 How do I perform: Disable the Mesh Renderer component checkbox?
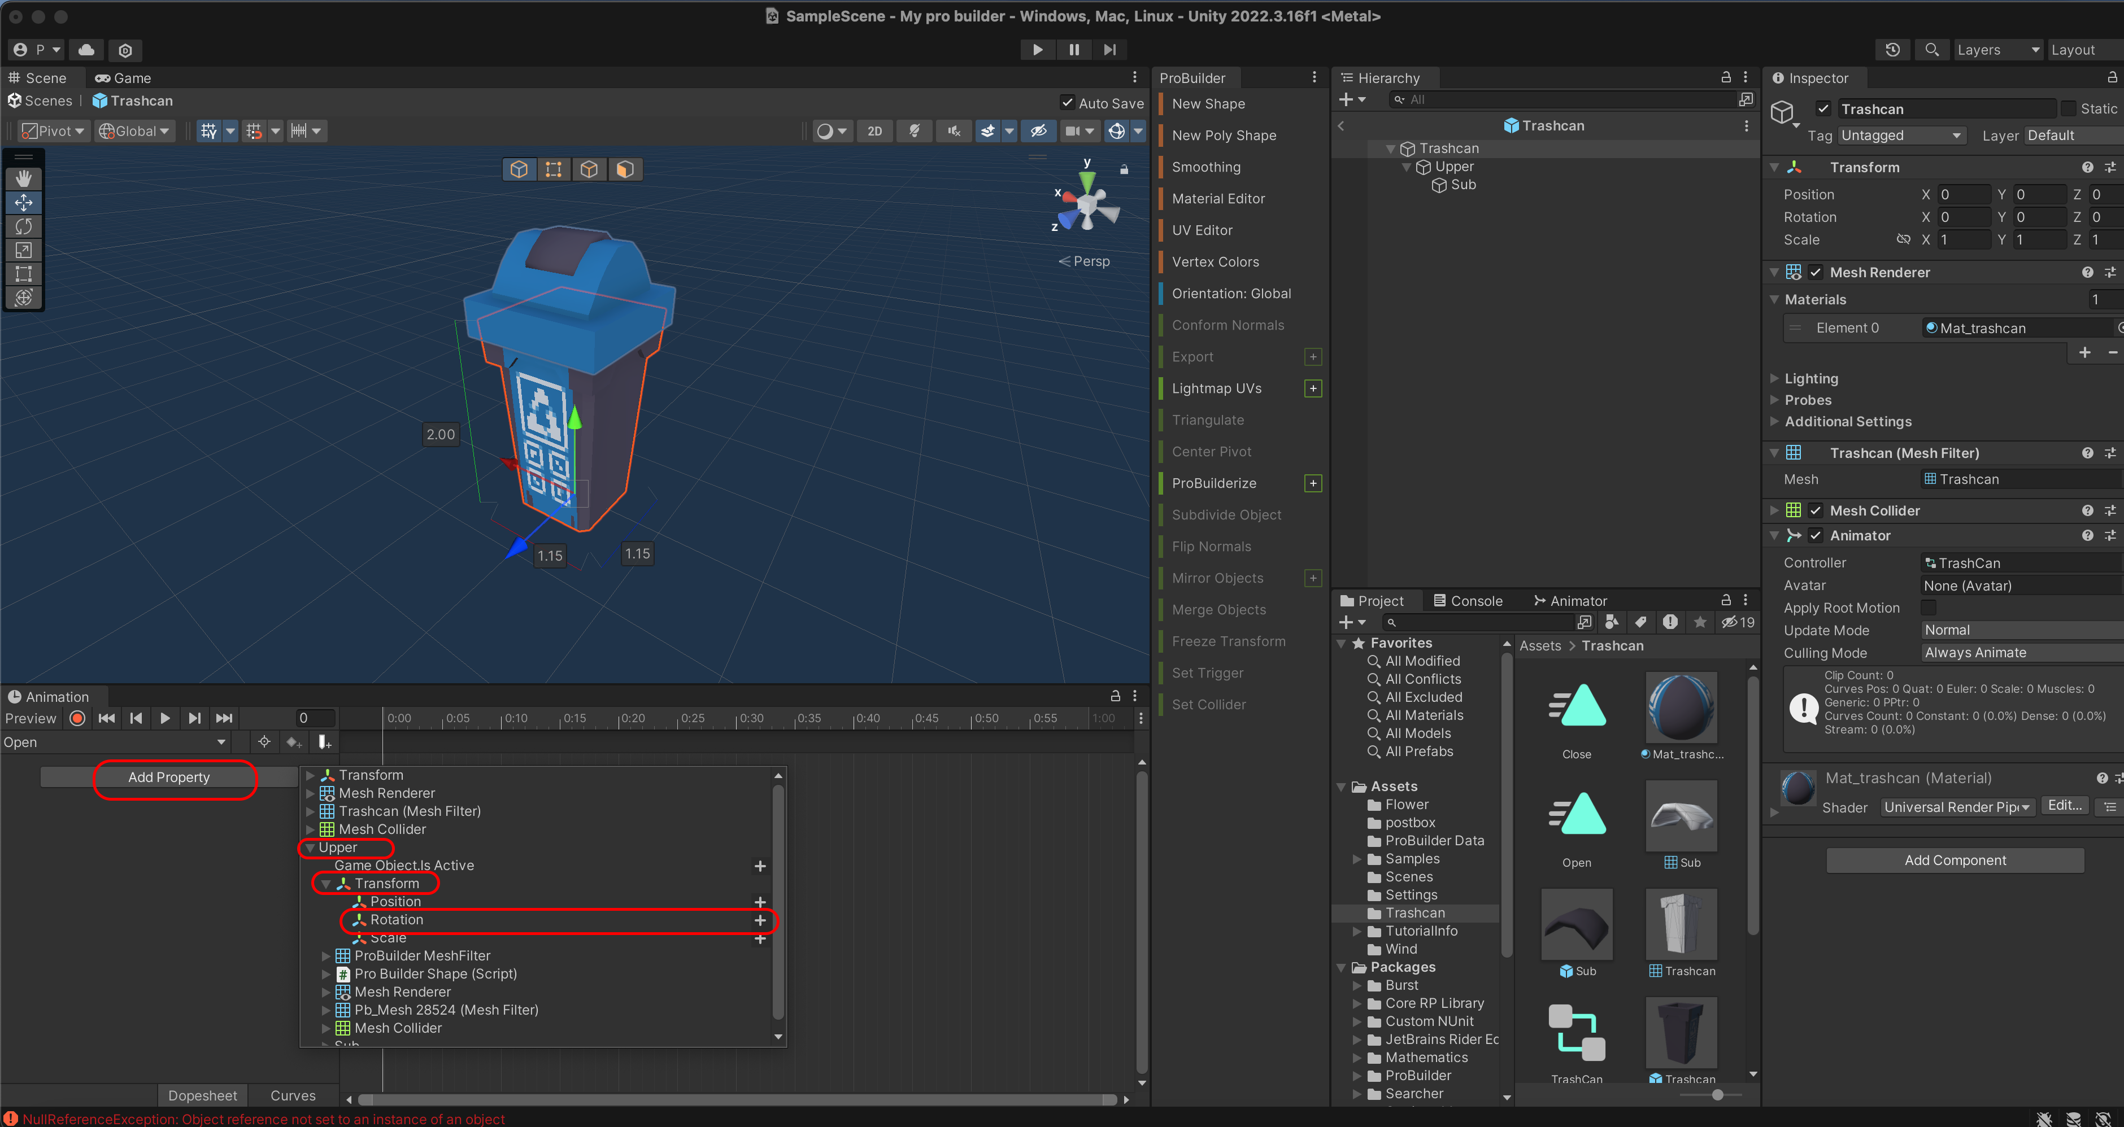(1815, 272)
